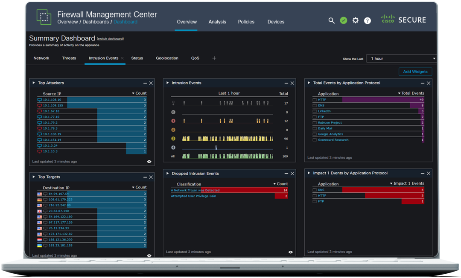
Task: Click the impact level 1 red icon
Action: coord(173,121)
